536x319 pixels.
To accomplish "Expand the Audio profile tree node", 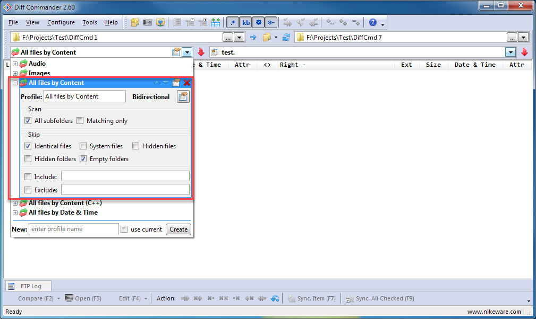I will click(x=15, y=64).
